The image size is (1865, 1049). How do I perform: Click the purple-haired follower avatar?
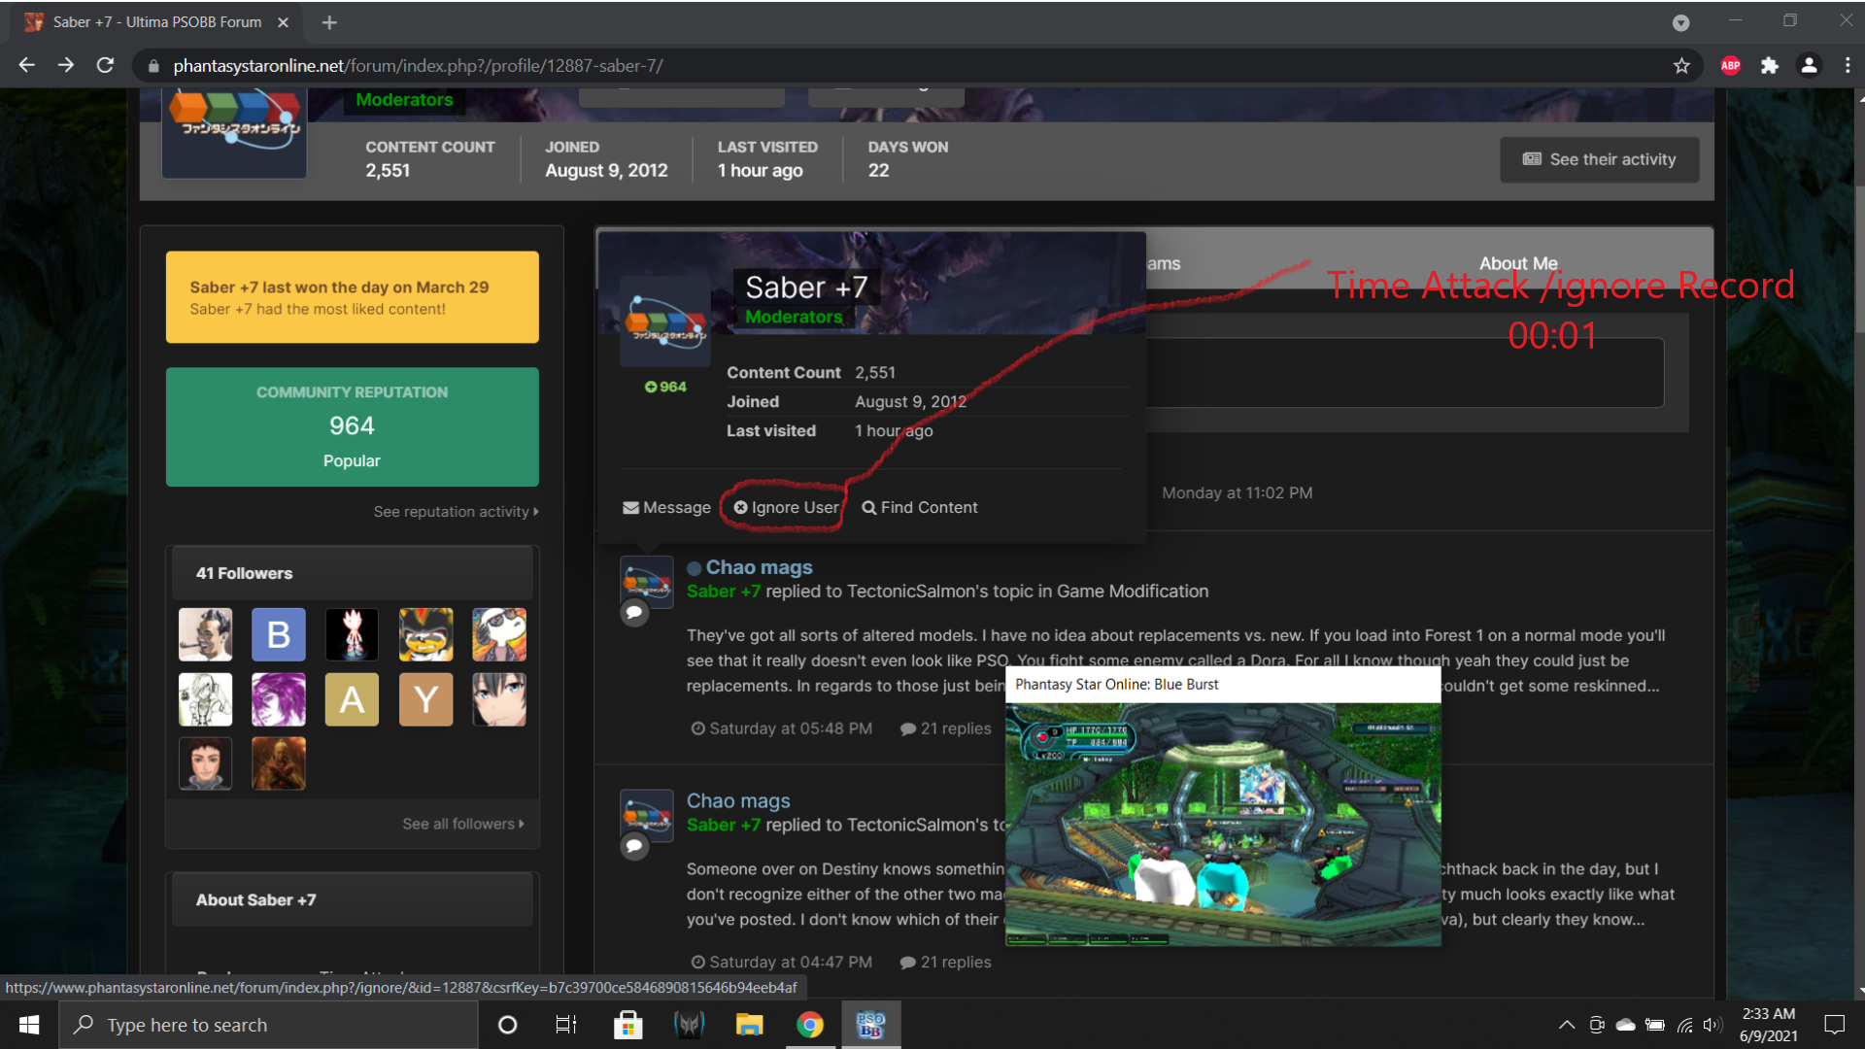tap(279, 699)
